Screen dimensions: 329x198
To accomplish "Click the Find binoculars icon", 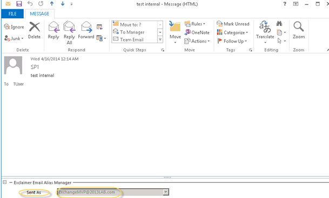I will [279, 24].
